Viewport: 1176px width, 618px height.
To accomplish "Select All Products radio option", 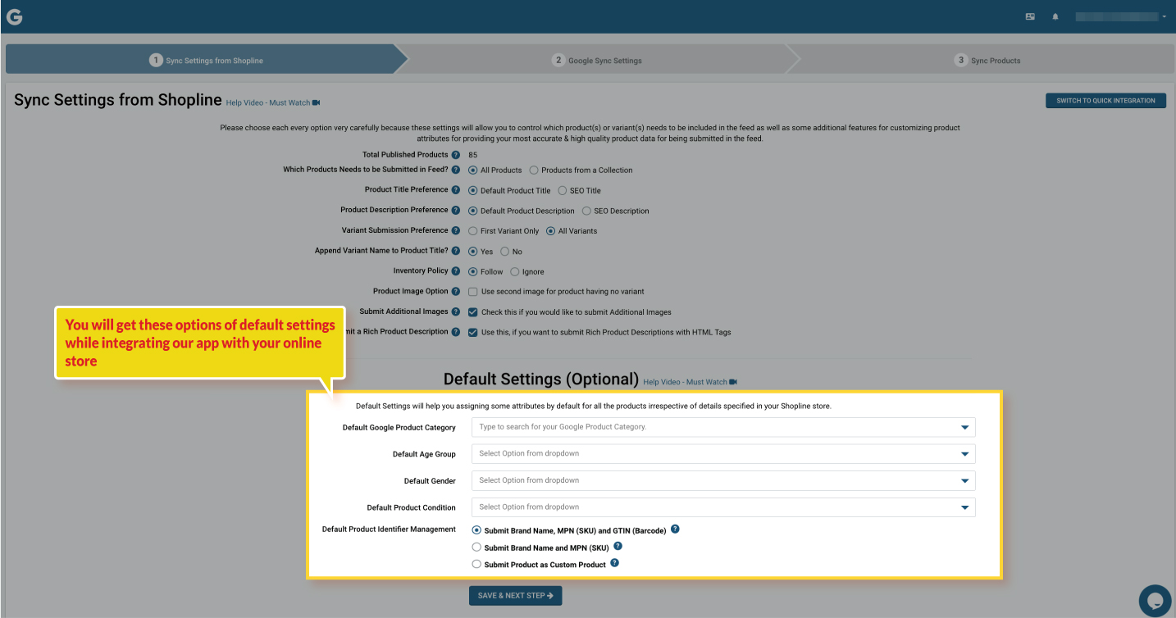I will click(x=472, y=170).
